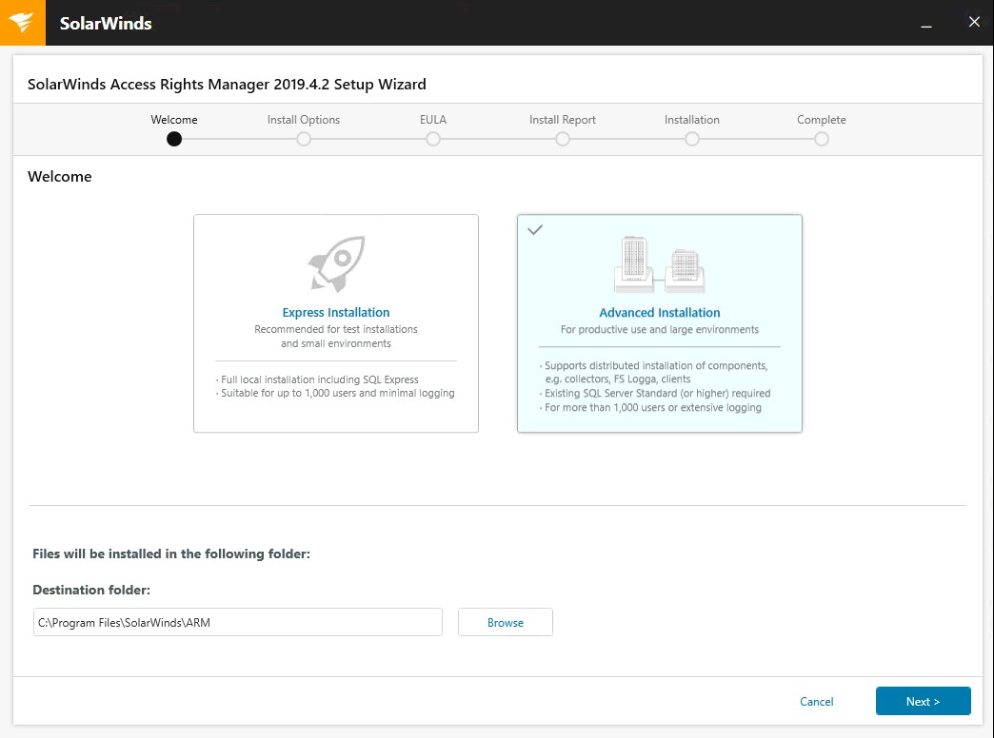Click the destination folder path field
This screenshot has width=994, height=738.
tap(238, 622)
